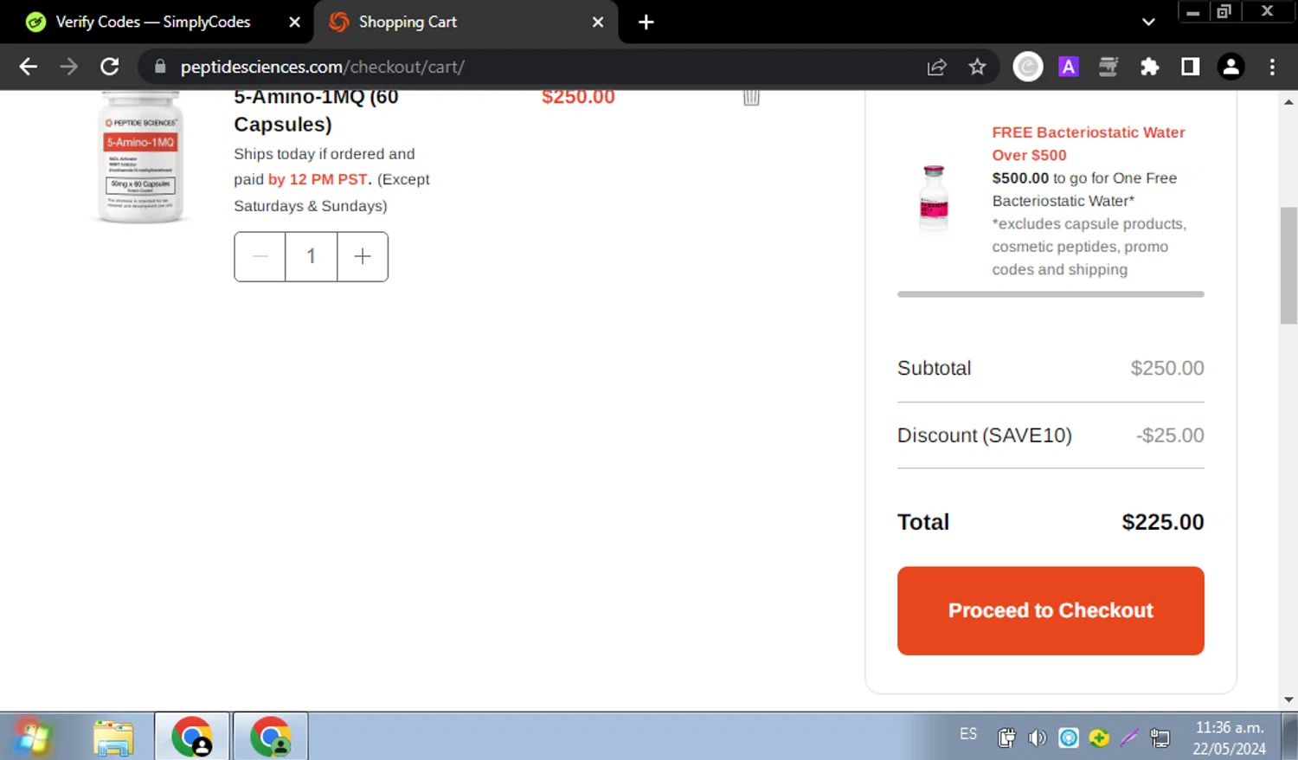
Task: Click the free water progress bar
Action: click(1051, 294)
